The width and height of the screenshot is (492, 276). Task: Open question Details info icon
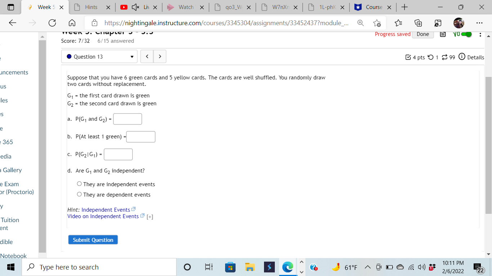pos(462,57)
